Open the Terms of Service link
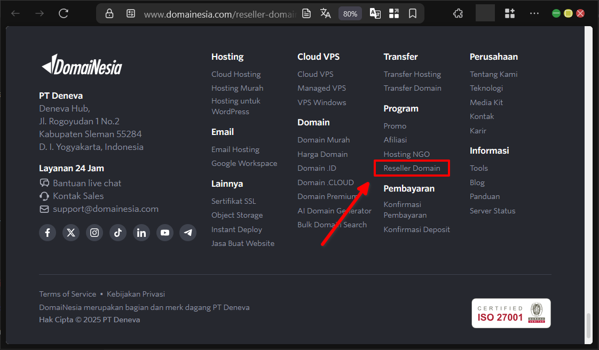599x350 pixels. 67,294
